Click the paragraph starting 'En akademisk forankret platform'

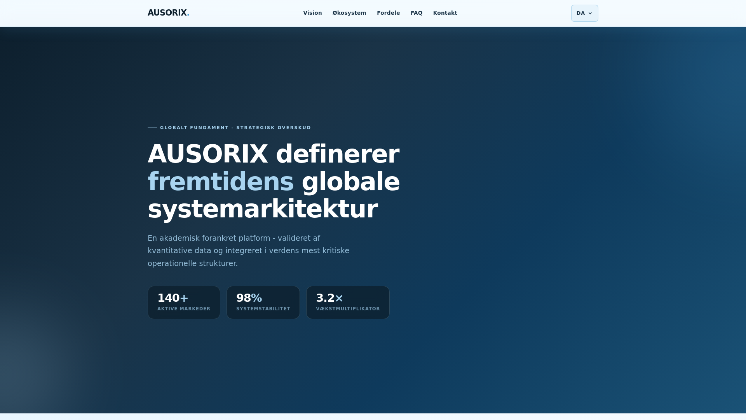pos(248,250)
